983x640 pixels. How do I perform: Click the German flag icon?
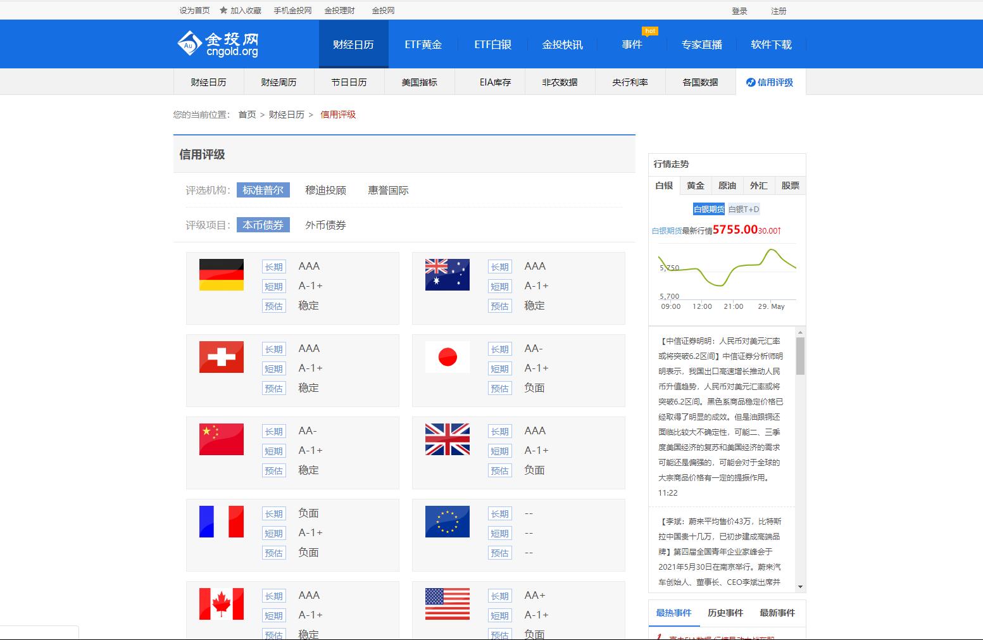(x=221, y=275)
